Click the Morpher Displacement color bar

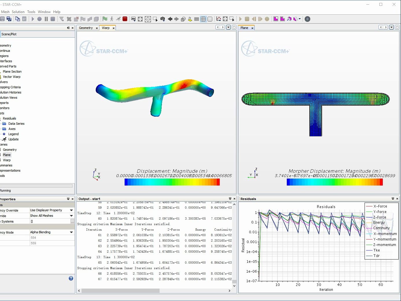pos(335,182)
